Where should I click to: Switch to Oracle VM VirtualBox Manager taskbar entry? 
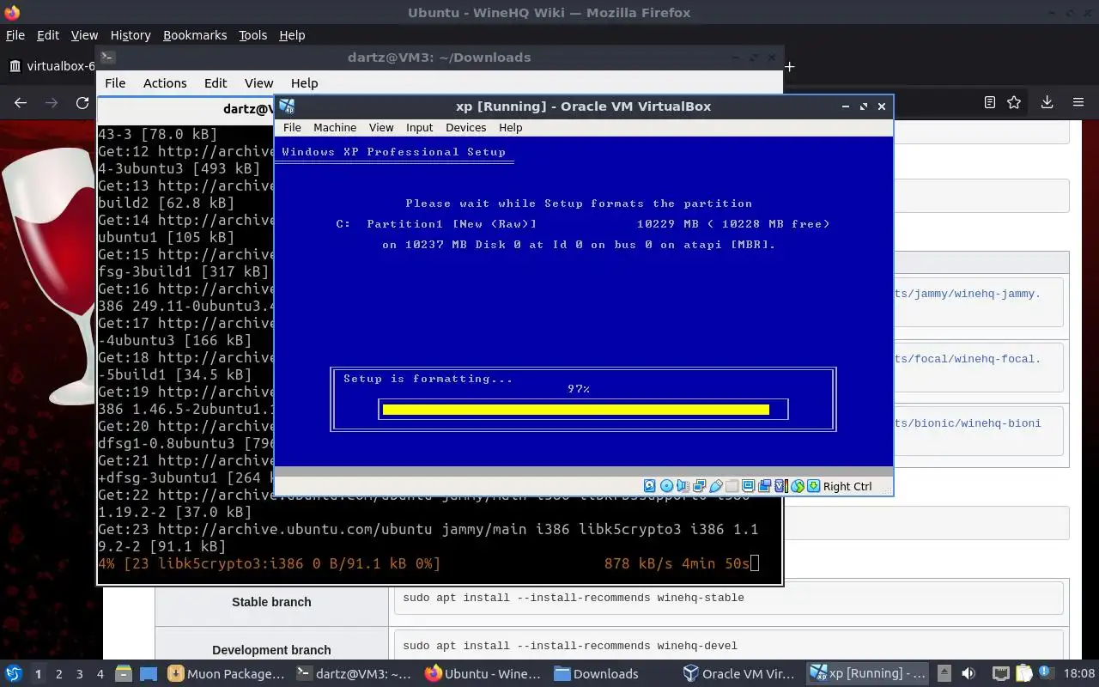pyautogui.click(x=739, y=674)
